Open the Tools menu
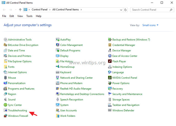 tap(29, 16)
